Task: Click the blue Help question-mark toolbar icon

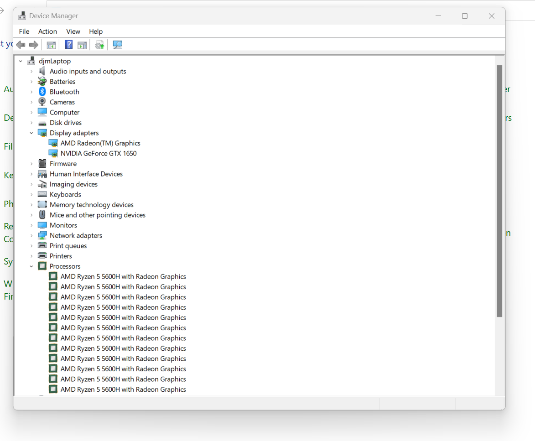Action: (68, 45)
